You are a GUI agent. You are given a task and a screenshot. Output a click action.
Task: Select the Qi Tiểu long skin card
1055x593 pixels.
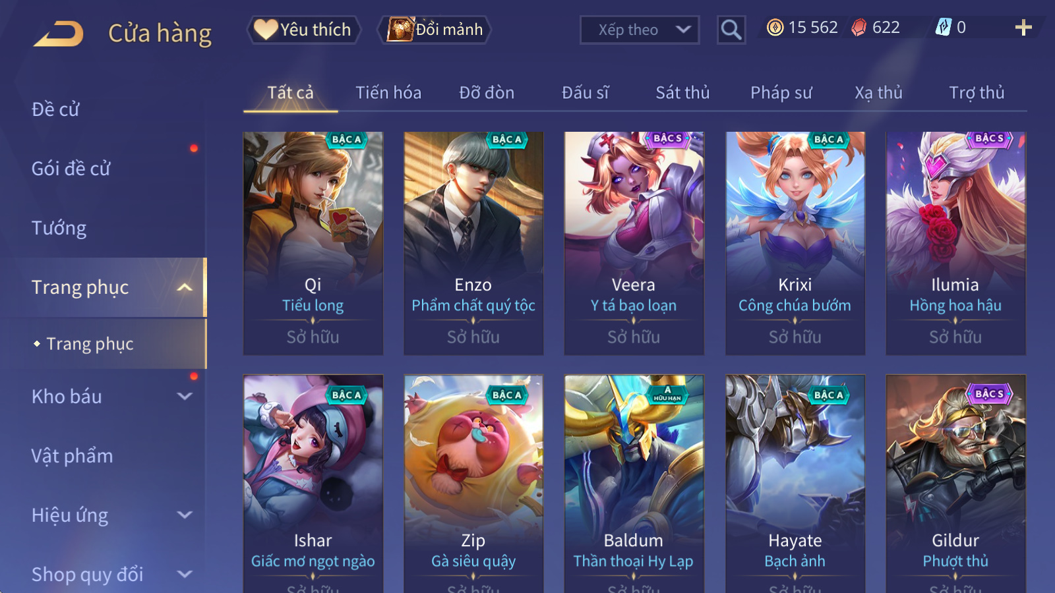[313, 243]
